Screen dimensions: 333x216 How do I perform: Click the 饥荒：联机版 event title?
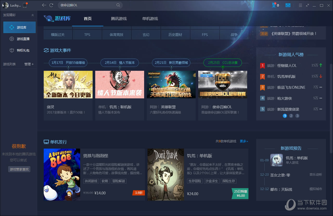(x=120, y=107)
